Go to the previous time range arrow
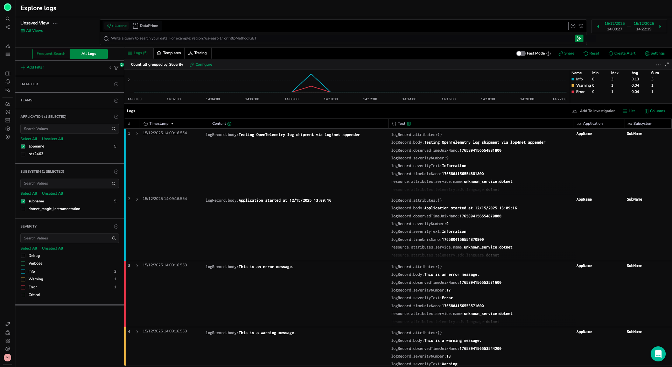The height and width of the screenshot is (367, 672). [598, 27]
